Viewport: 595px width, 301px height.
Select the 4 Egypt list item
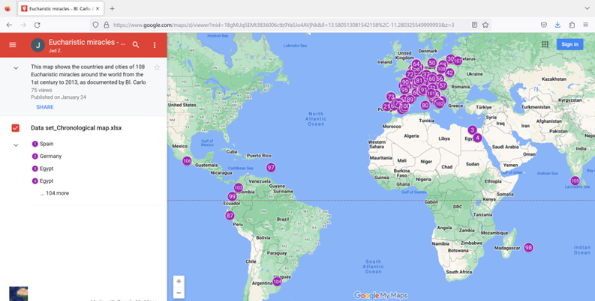43,181
